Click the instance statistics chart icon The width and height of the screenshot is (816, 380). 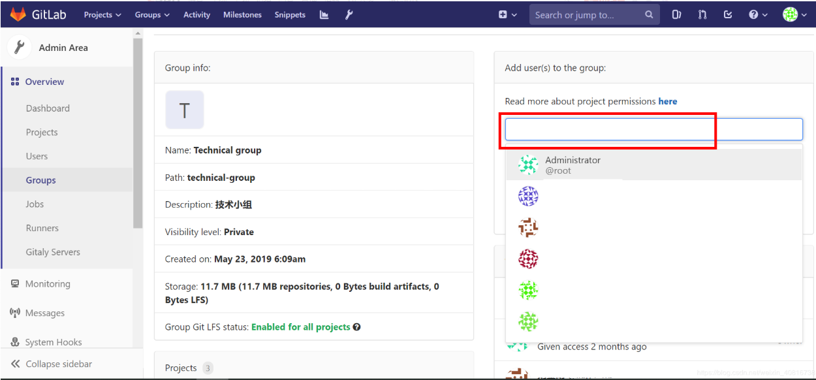tap(324, 14)
